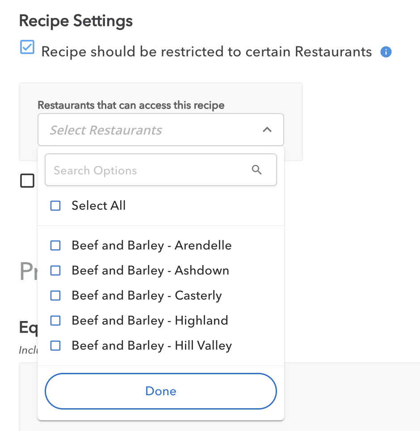Toggle the unlabeled checkbox left of the dropdown list
This screenshot has height=431, width=420.
click(27, 181)
